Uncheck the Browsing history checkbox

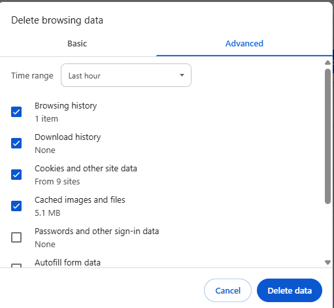(x=16, y=112)
